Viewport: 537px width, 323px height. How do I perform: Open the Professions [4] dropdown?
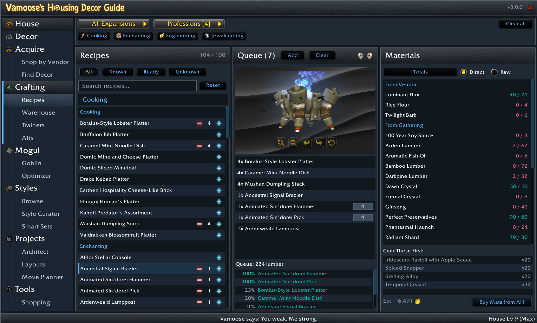pos(189,24)
